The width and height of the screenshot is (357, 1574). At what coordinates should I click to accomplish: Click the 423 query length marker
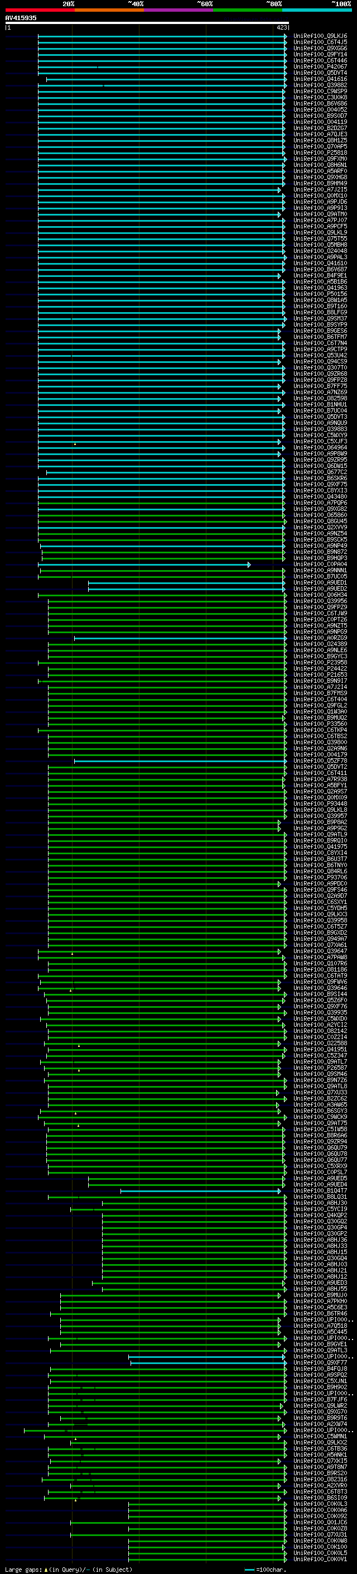click(282, 27)
